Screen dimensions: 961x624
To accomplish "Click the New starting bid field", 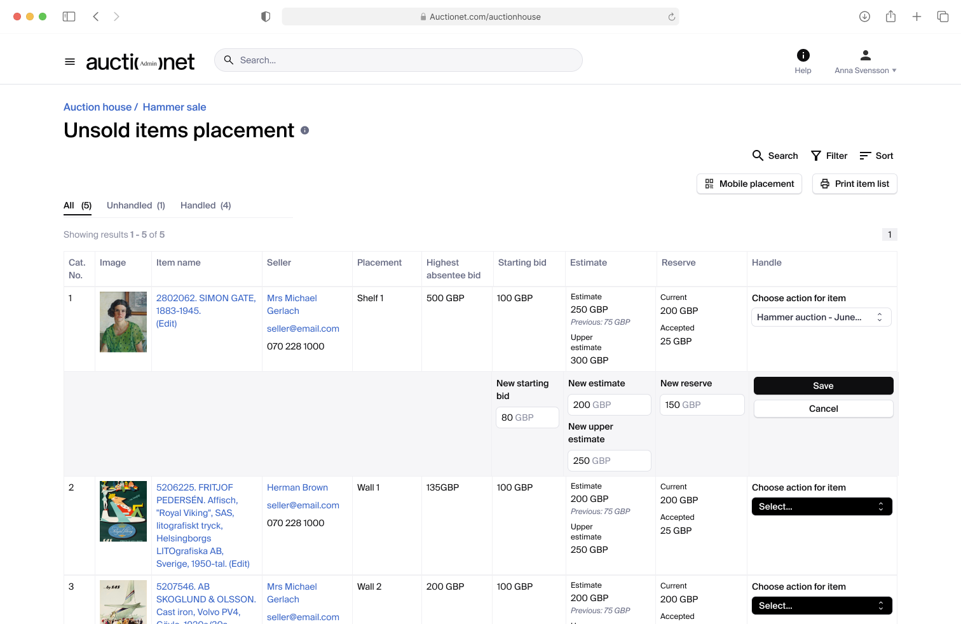I will pyautogui.click(x=527, y=417).
